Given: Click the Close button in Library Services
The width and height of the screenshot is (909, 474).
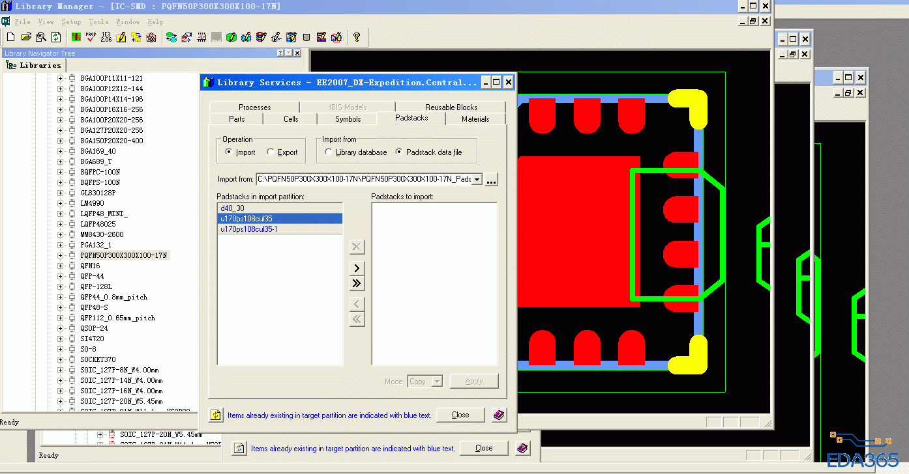Looking at the screenshot, I should coord(460,415).
